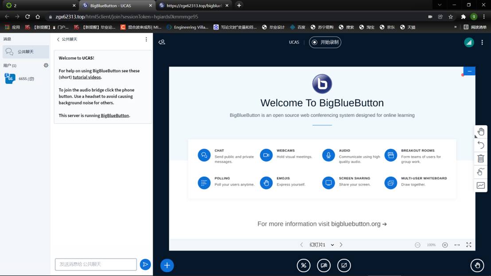Click the start recording button
The image size is (491, 276).
click(x=325, y=42)
